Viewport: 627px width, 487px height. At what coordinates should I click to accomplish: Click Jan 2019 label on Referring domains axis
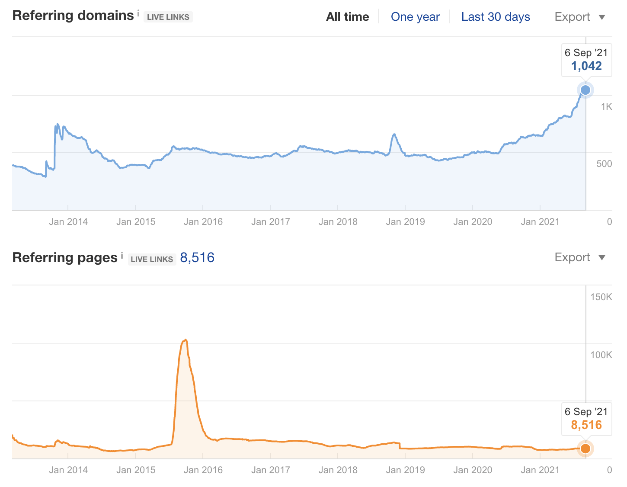tap(406, 222)
